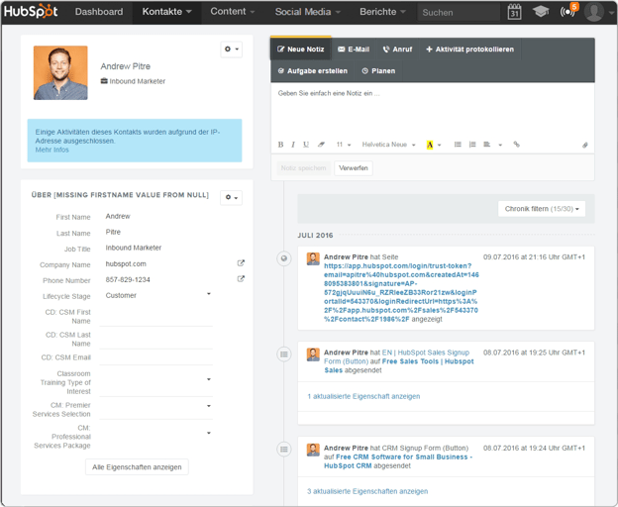The height and width of the screenshot is (507, 618).
Task: Switch to the E-Mail tab
Action: (354, 50)
